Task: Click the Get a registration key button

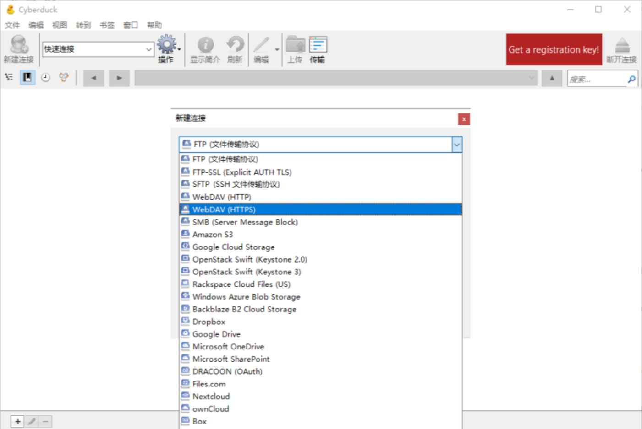Action: click(x=554, y=49)
